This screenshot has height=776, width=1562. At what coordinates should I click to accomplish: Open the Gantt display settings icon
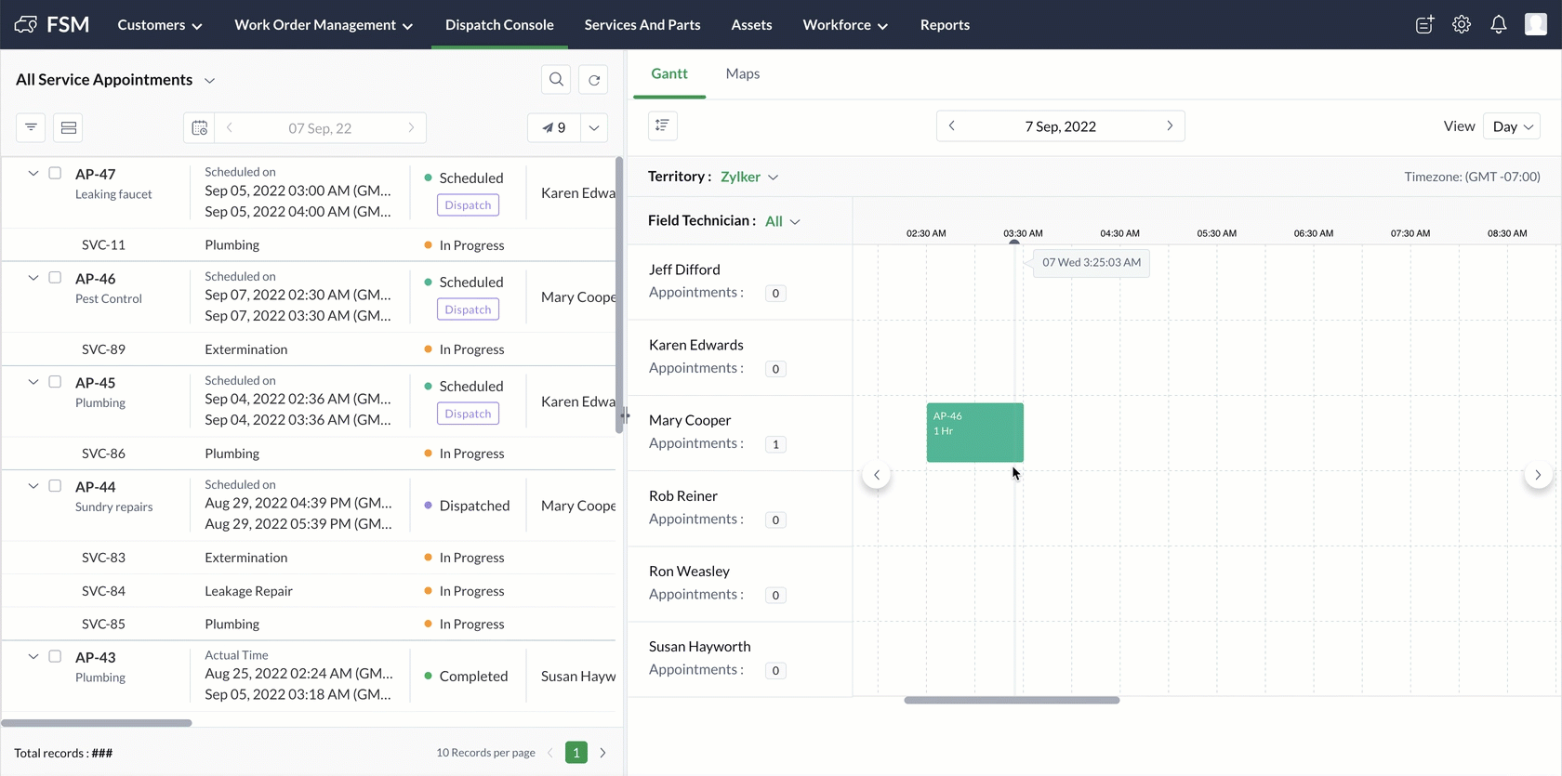point(662,125)
